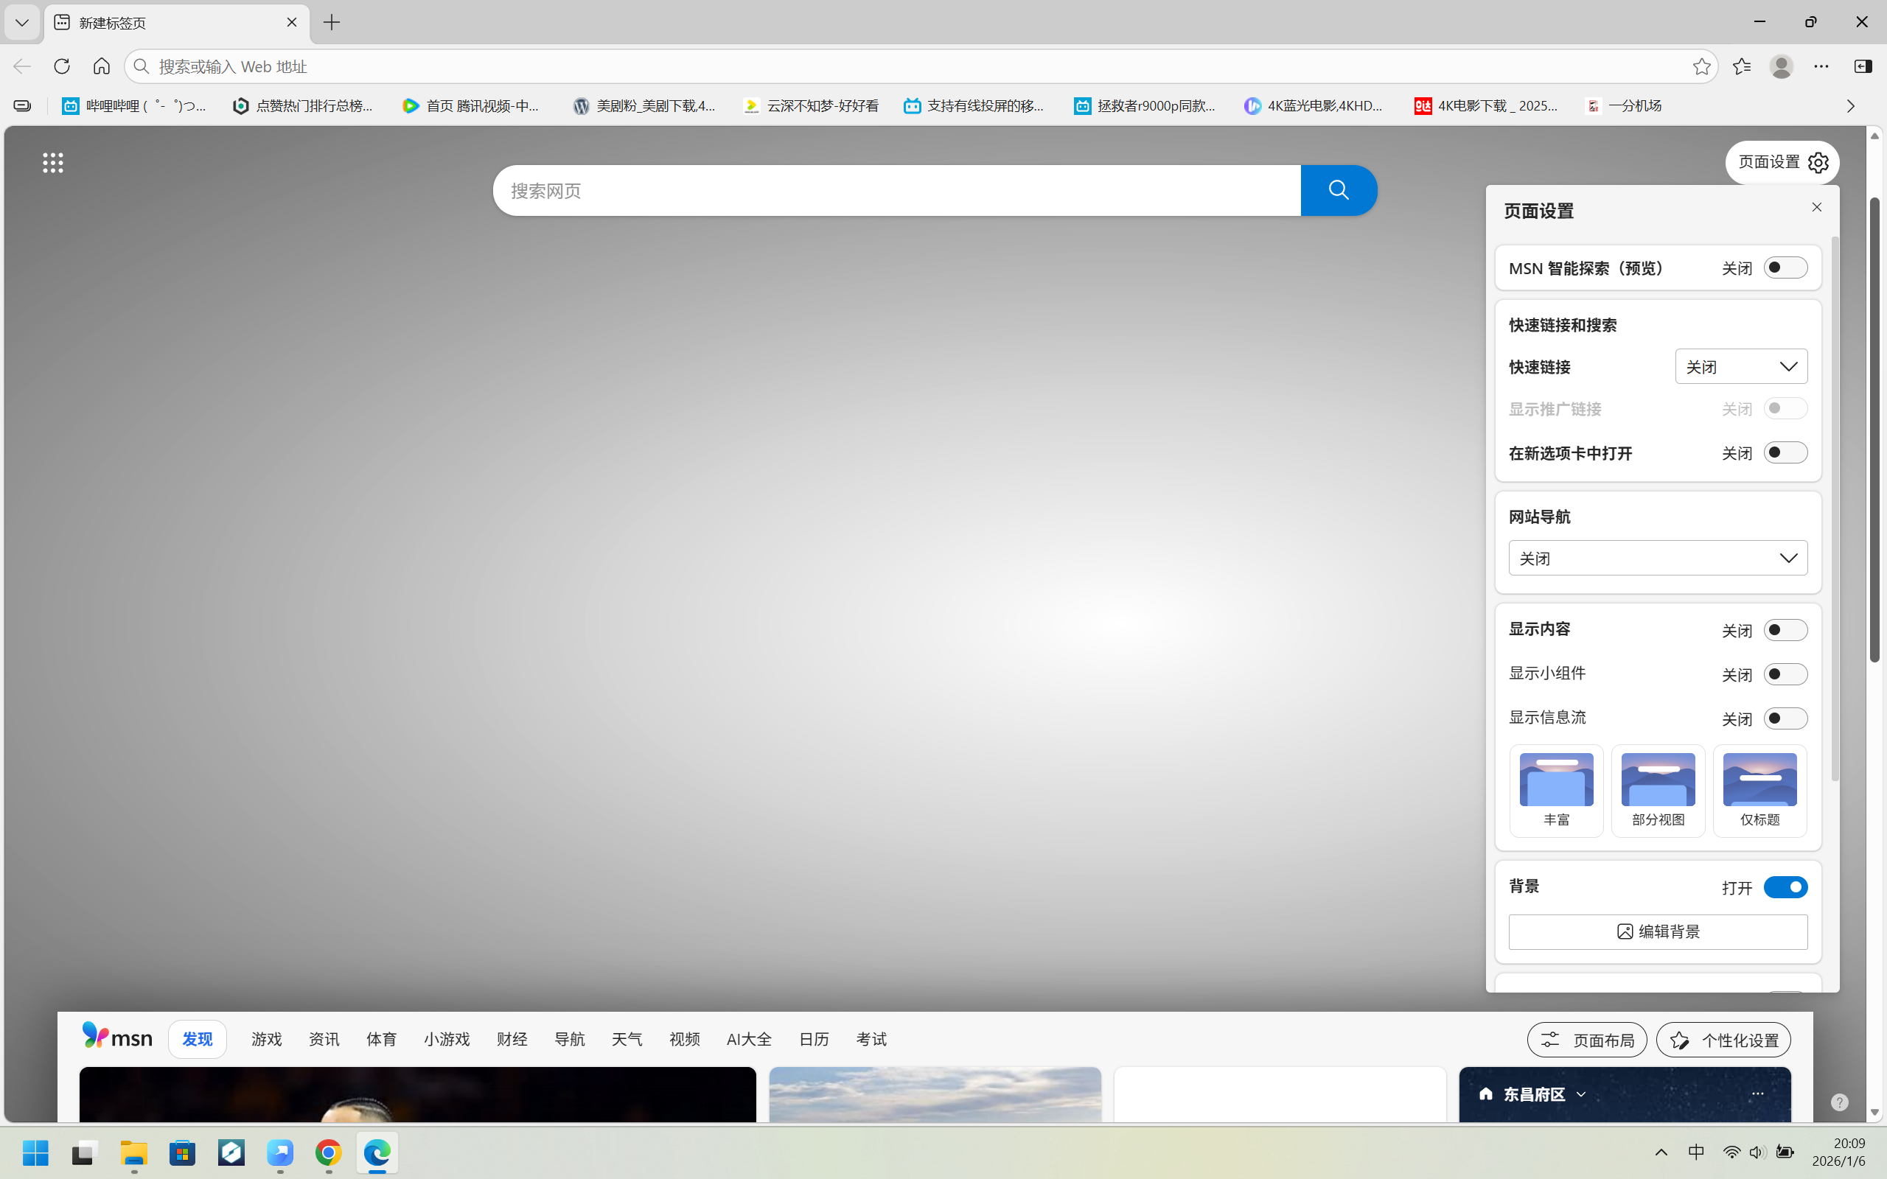This screenshot has width=1887, height=1179.
Task: Show hidden system tray icons
Action: coord(1661,1152)
